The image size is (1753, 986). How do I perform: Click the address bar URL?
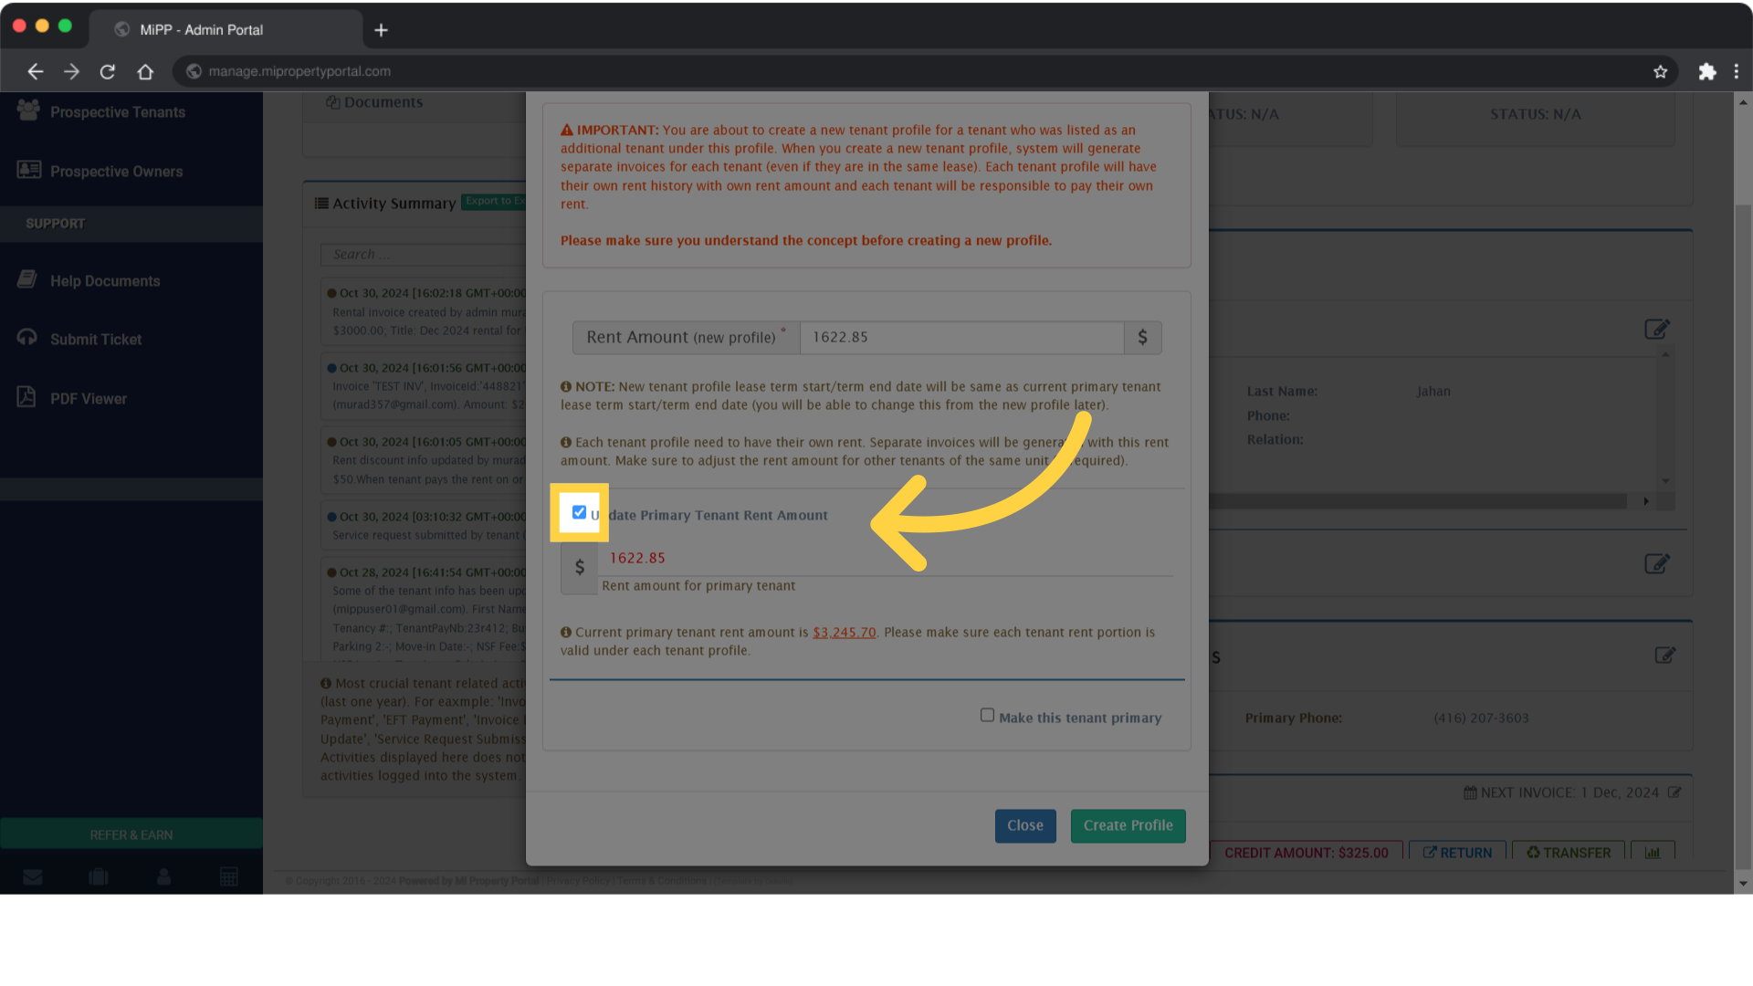pyautogui.click(x=299, y=71)
